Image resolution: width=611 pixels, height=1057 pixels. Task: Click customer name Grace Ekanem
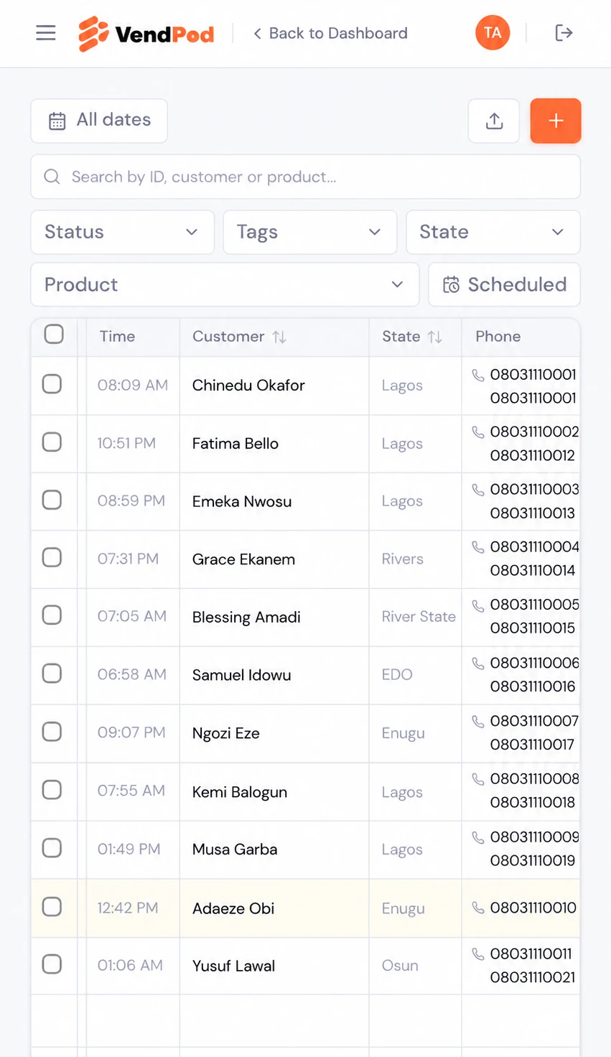[x=243, y=559]
